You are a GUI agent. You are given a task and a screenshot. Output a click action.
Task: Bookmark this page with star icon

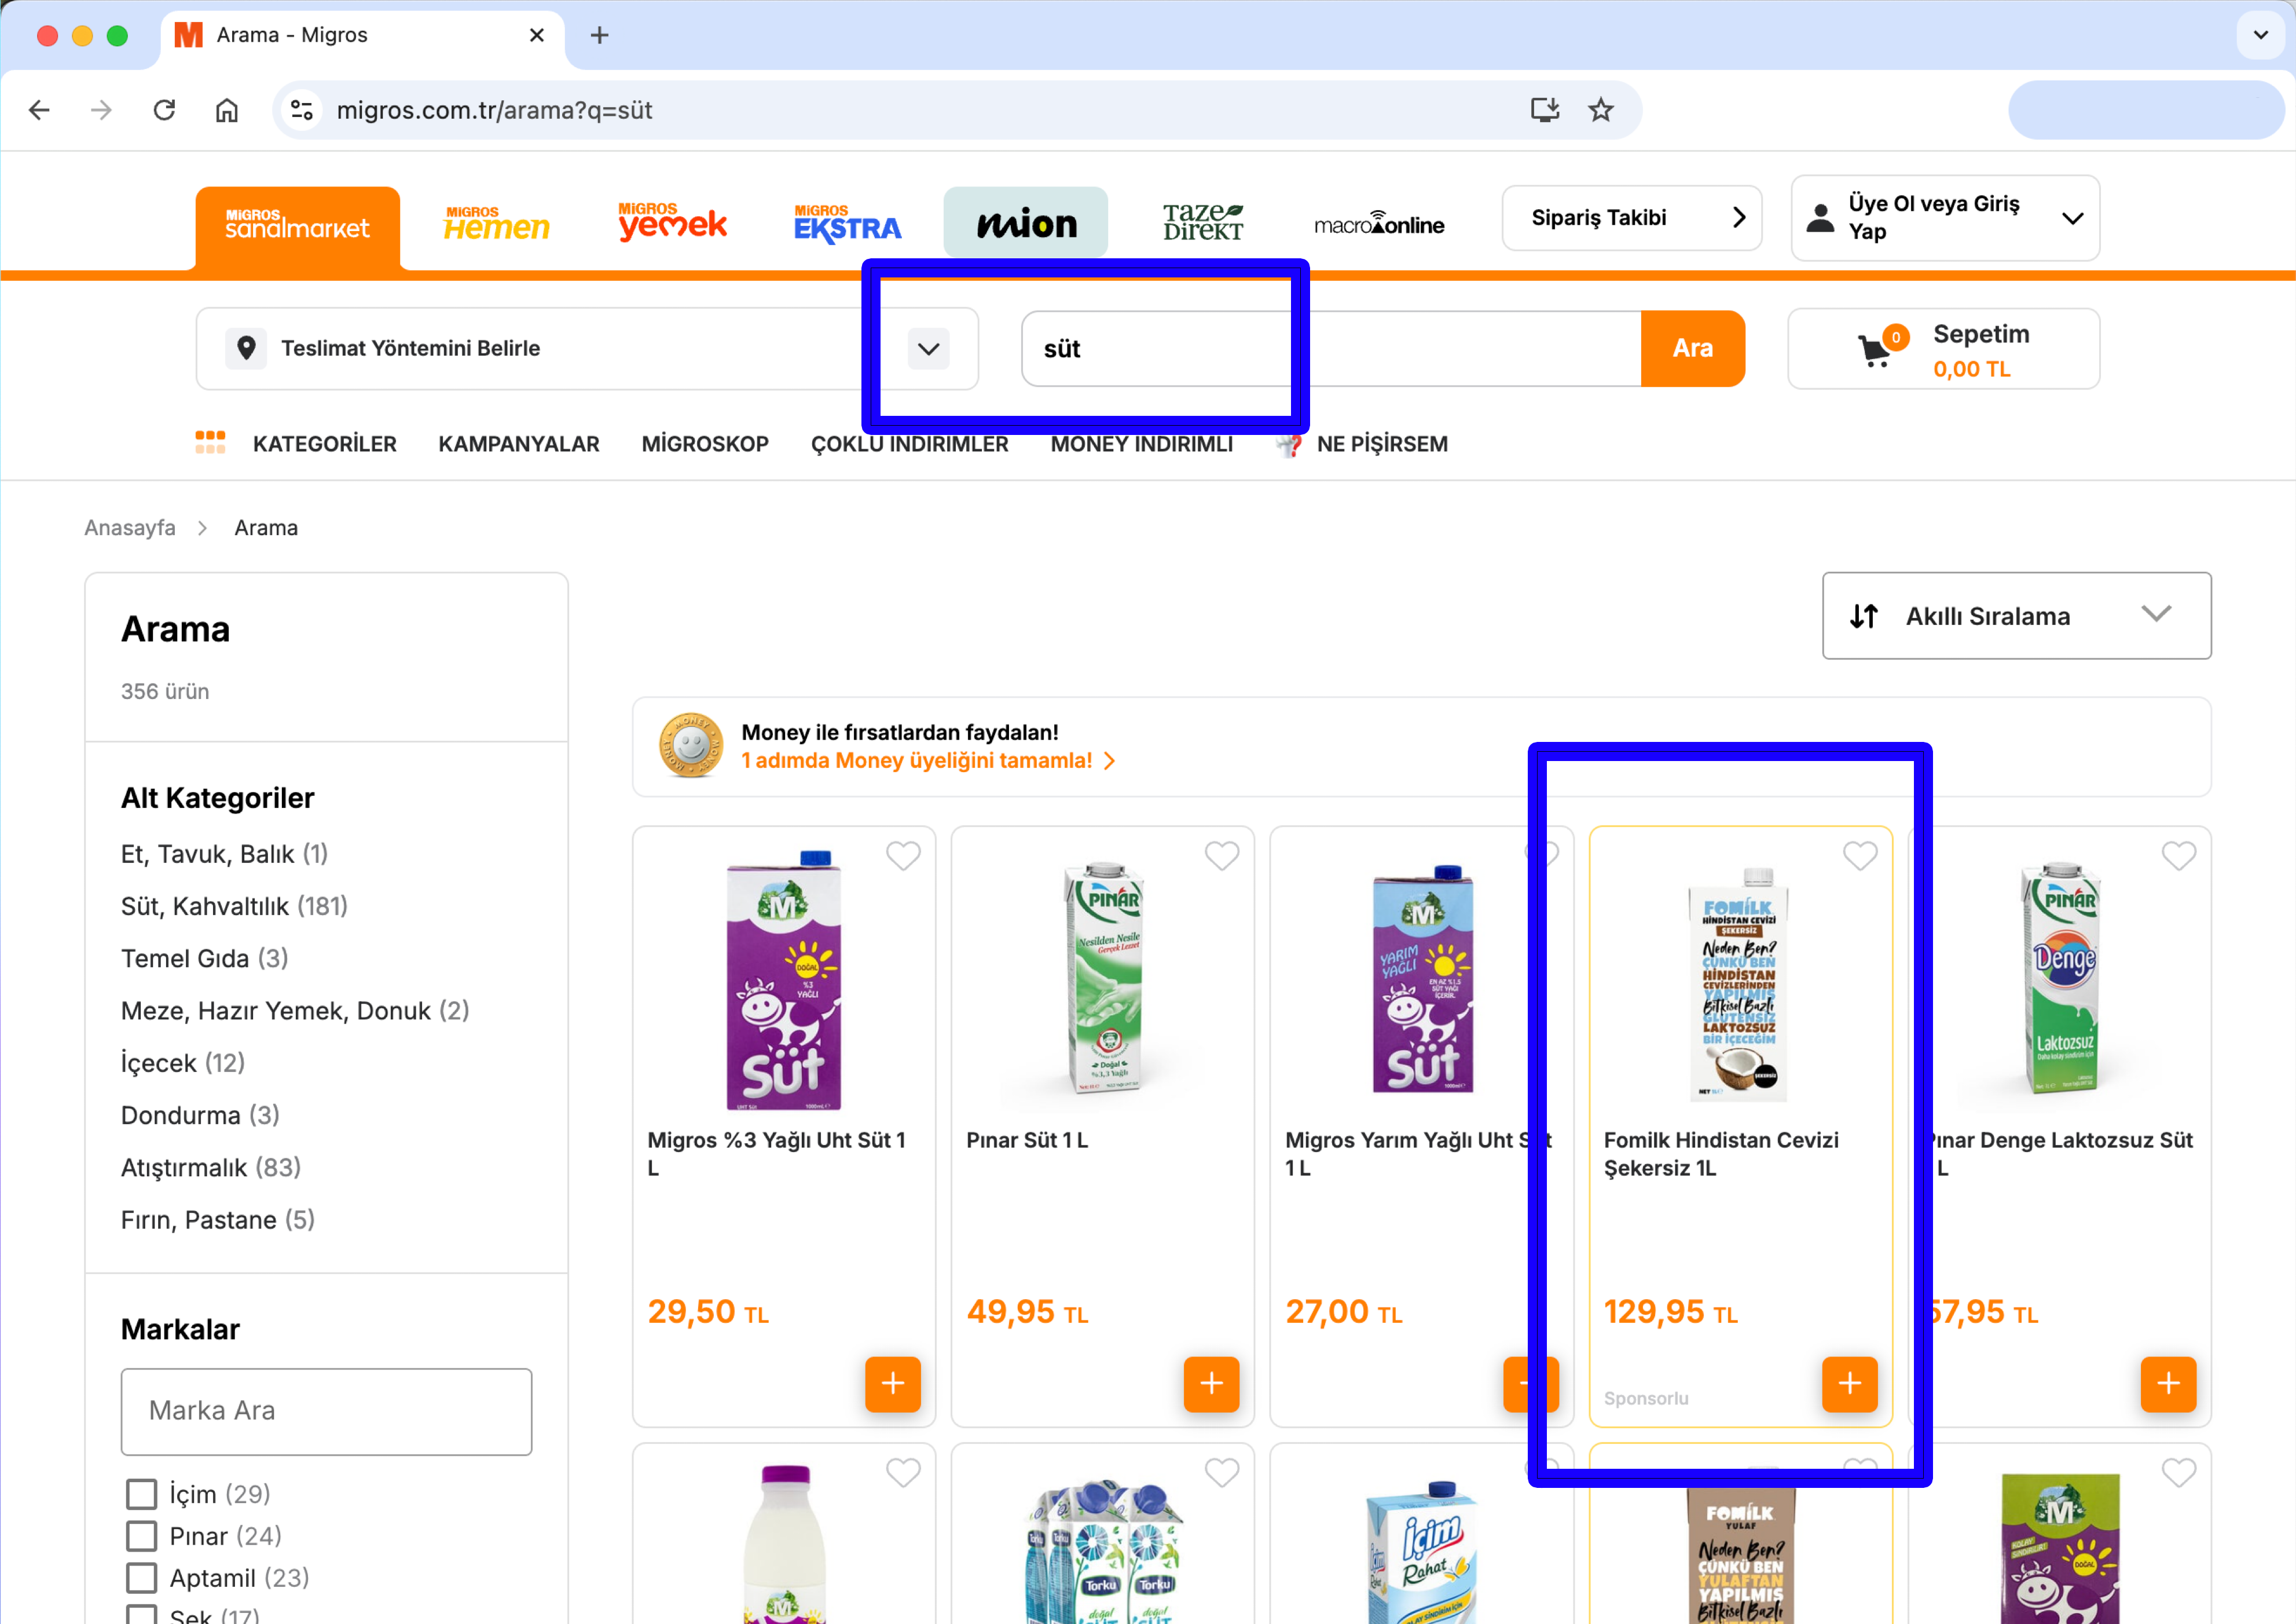[x=1600, y=110]
